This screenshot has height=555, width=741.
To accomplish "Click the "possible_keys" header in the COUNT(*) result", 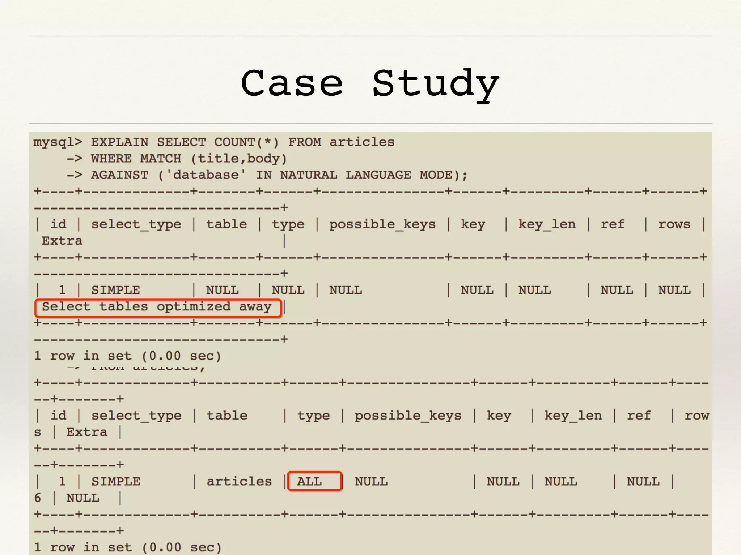I will coord(382,224).
